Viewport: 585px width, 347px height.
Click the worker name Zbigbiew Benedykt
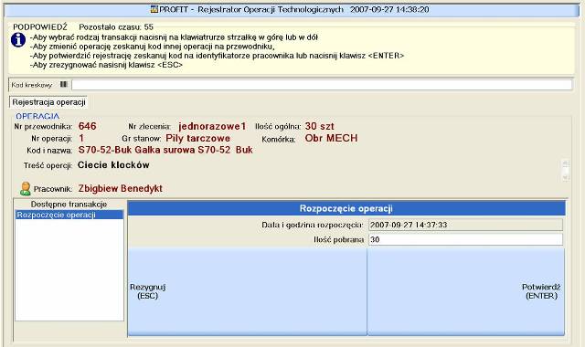(120, 189)
